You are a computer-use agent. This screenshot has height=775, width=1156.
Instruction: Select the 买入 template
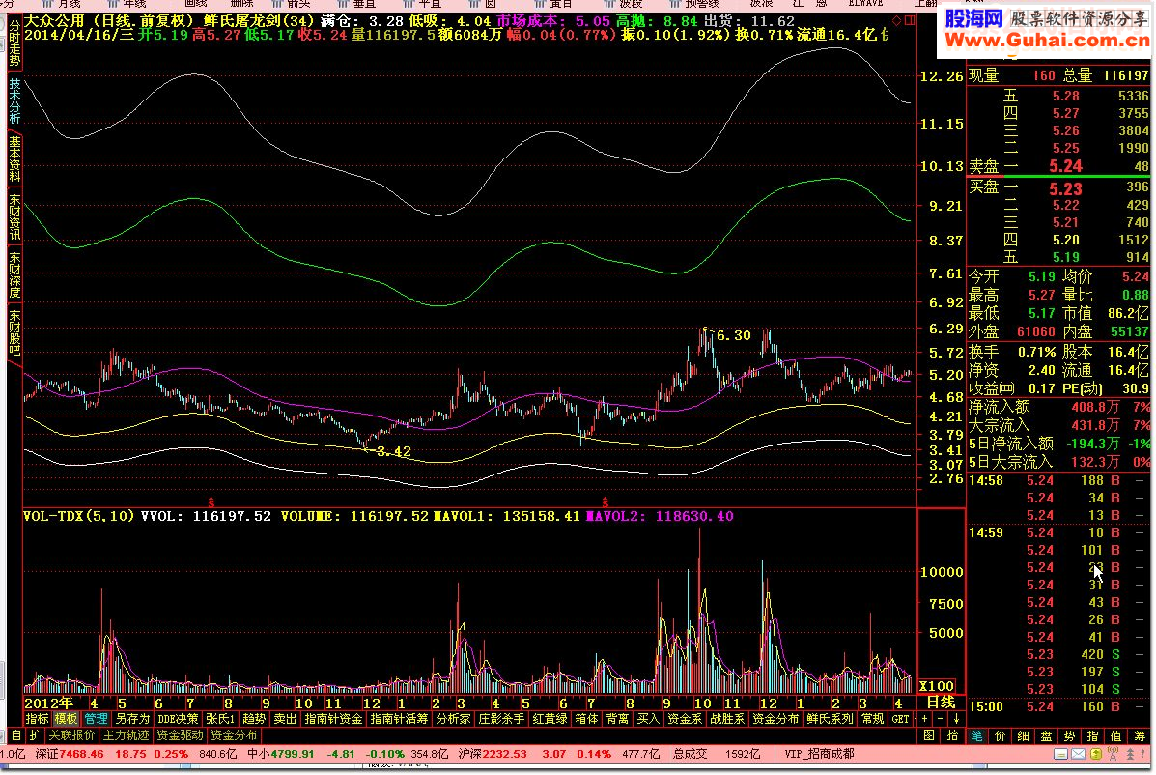click(x=648, y=718)
